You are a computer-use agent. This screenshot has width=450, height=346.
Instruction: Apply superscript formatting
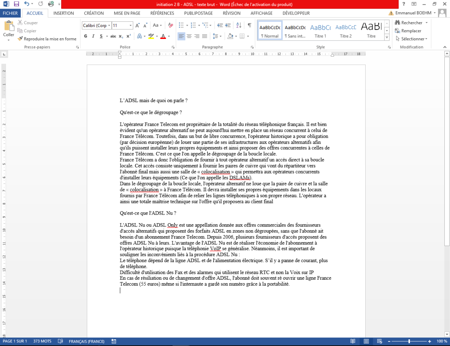pyautogui.click(x=128, y=36)
